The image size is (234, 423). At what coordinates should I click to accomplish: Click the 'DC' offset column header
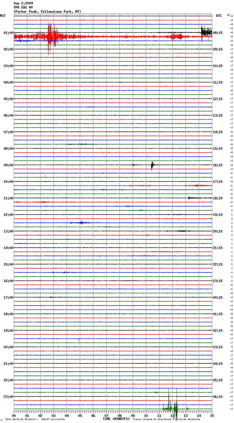coord(228,15)
